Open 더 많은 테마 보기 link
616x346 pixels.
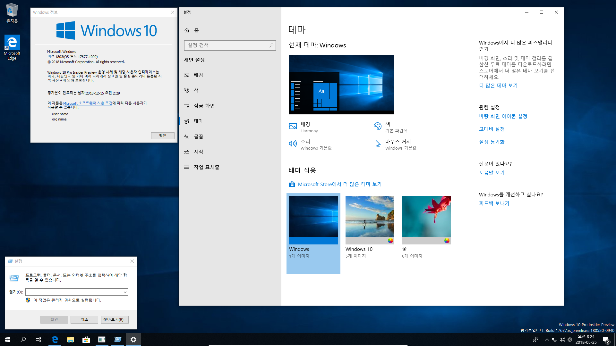[498, 86]
